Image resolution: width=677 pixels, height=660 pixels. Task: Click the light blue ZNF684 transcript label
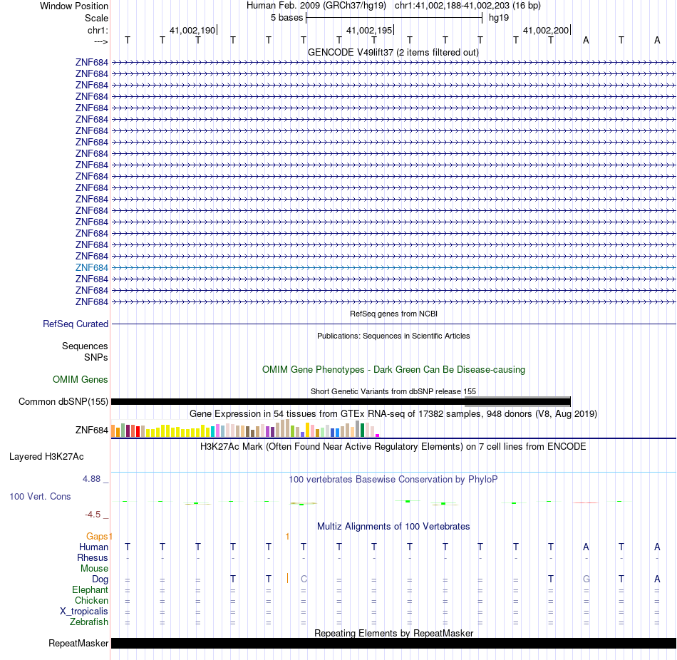pyautogui.click(x=91, y=268)
